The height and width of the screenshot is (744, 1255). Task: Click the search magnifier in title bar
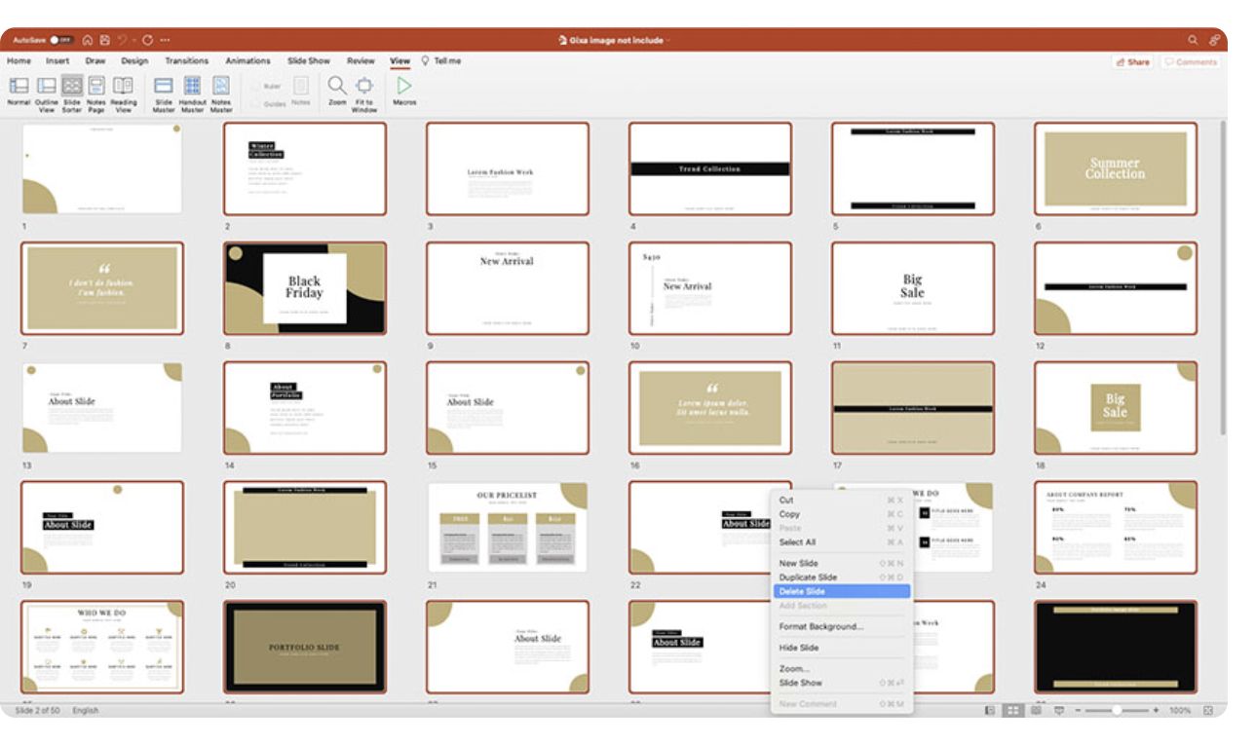[x=1193, y=40]
